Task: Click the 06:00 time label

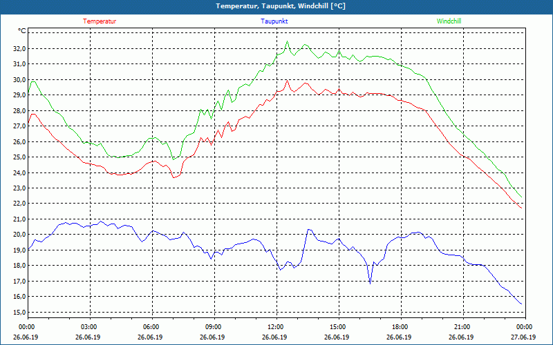Action: (x=151, y=327)
